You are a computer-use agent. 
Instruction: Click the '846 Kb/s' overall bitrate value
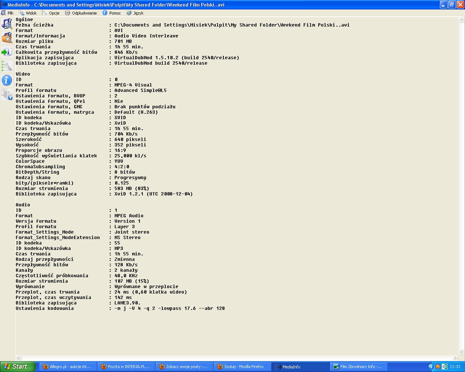tap(126, 52)
